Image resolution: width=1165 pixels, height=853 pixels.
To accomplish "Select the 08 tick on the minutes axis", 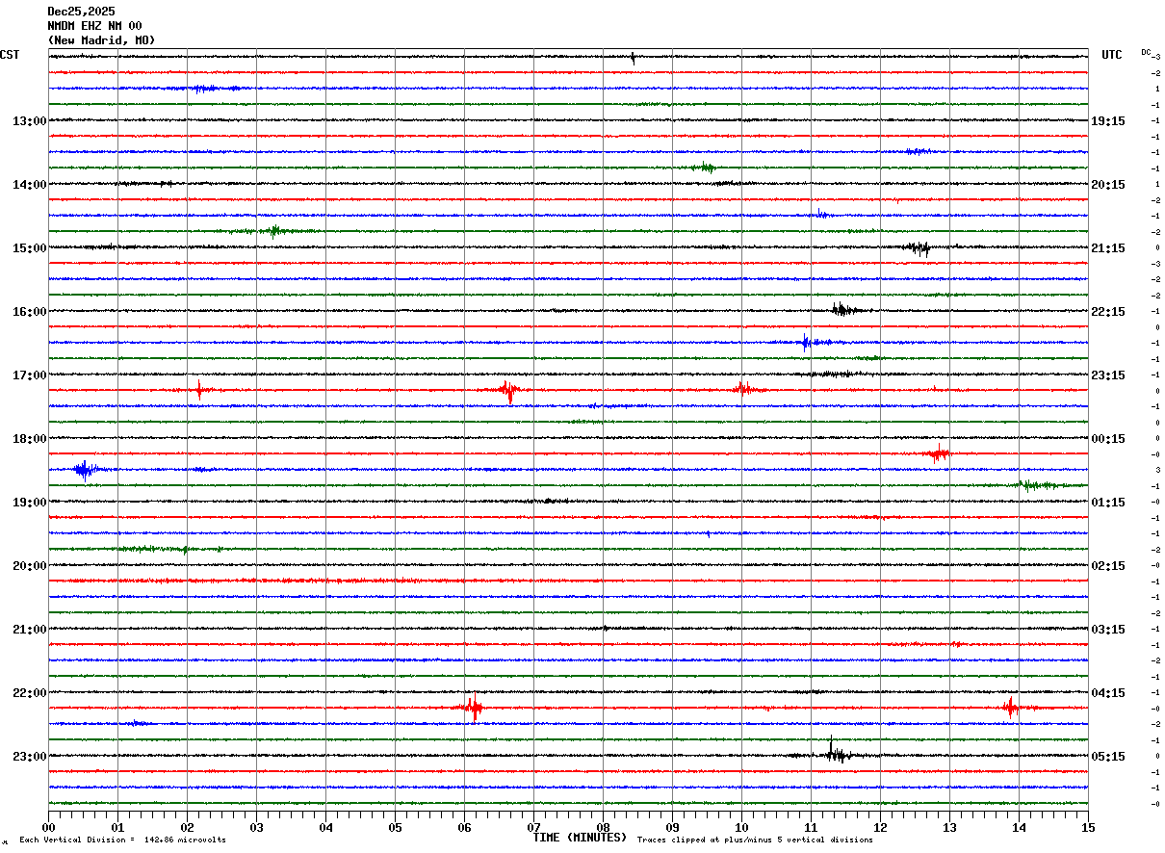I will tap(603, 827).
